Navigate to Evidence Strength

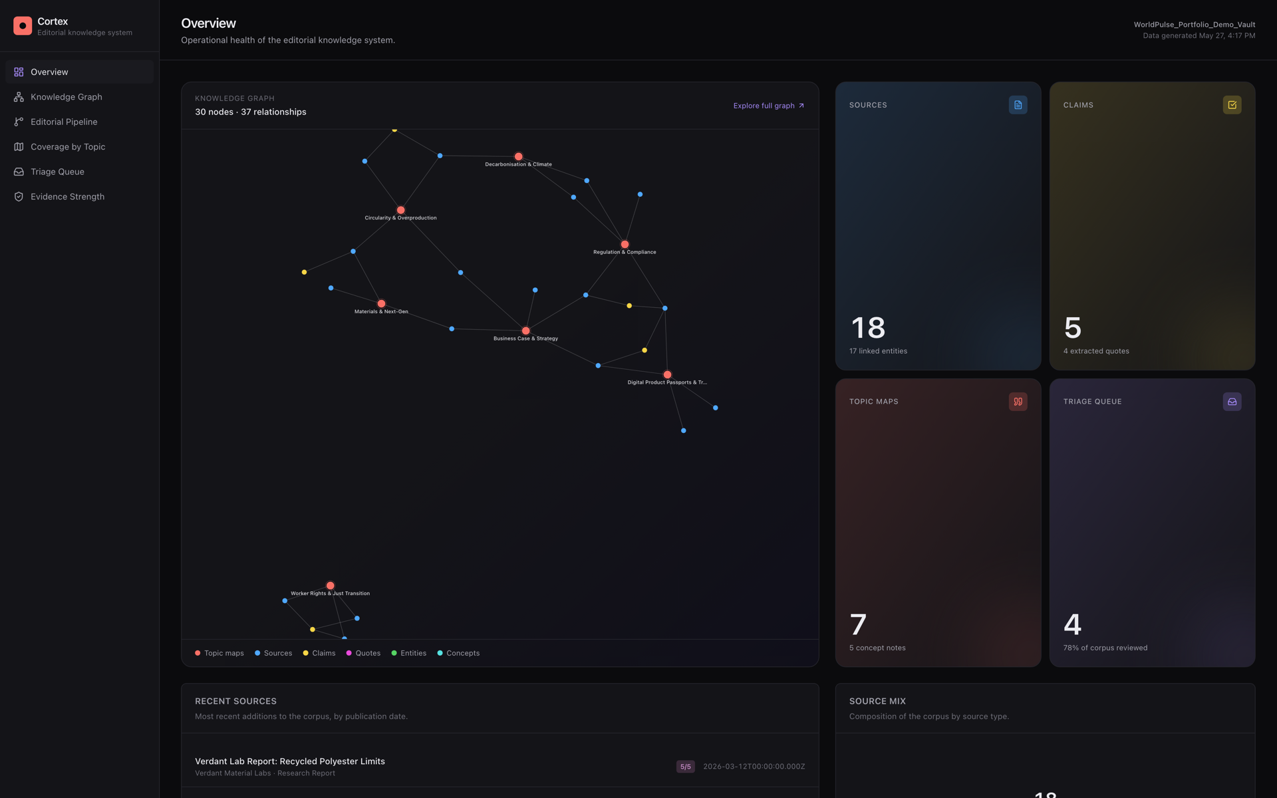[x=79, y=197]
